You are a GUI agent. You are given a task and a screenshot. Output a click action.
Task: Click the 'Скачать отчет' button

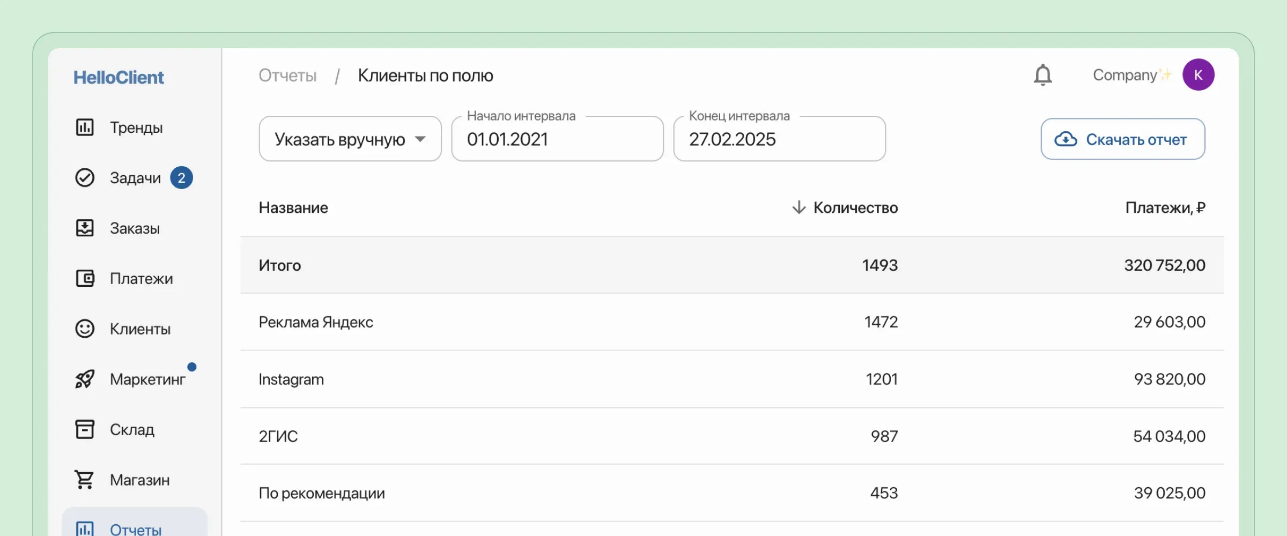(1122, 139)
